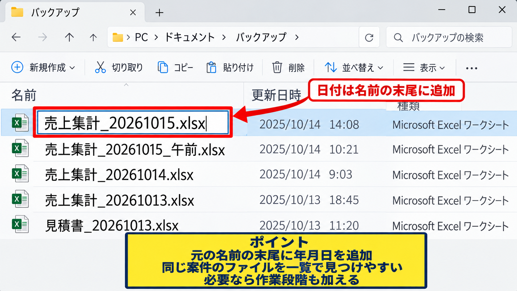The width and height of the screenshot is (517, 291).
Task: Open the 新規作成 dropdown
Action: (43, 67)
